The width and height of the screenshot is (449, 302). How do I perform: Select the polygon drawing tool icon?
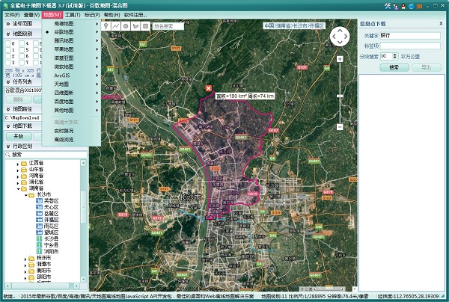click(134, 25)
